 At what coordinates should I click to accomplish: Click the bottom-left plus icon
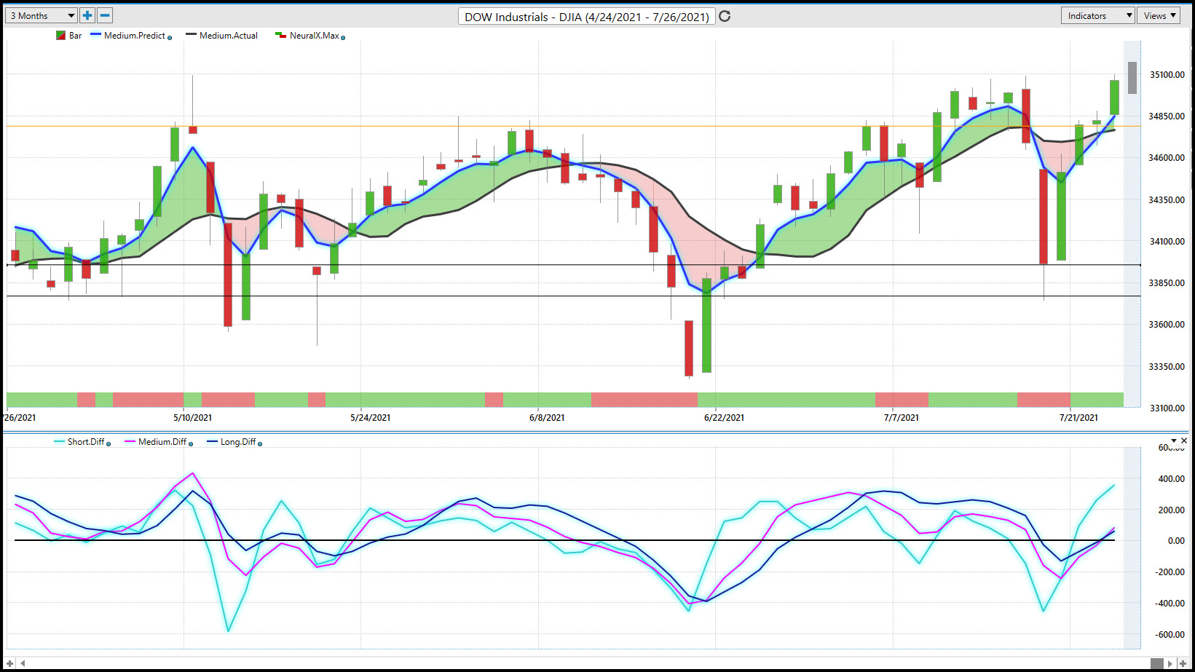click(9, 663)
